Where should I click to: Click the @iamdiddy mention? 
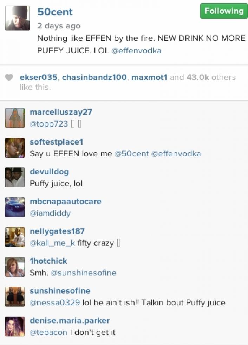pyautogui.click(x=50, y=213)
